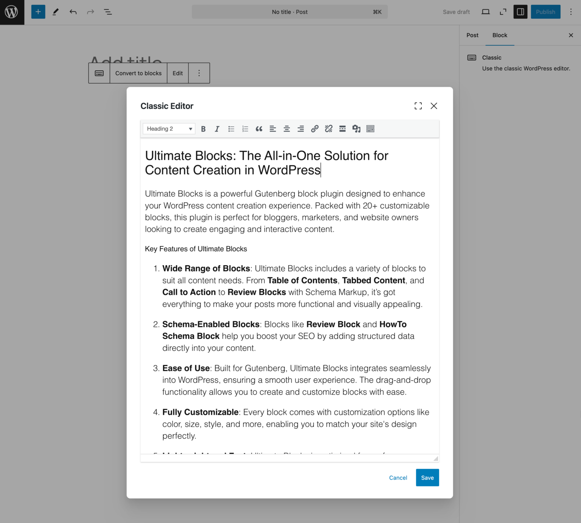Click the numbered list icon
The width and height of the screenshot is (581, 523).
pos(245,129)
